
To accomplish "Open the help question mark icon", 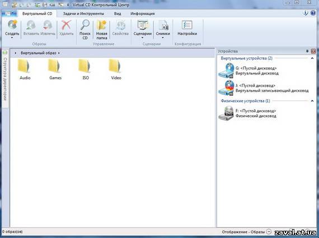I will [313, 13].
